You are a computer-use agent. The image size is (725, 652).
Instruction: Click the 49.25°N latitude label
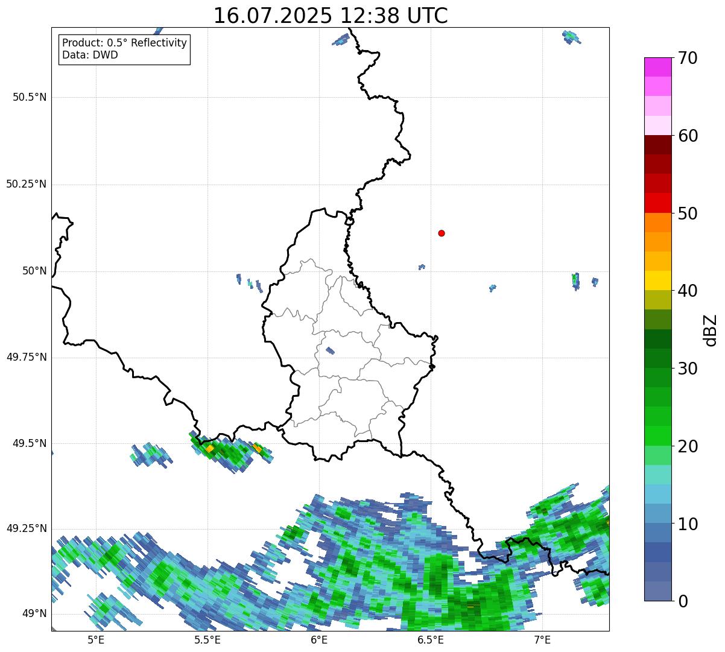(x=27, y=528)
